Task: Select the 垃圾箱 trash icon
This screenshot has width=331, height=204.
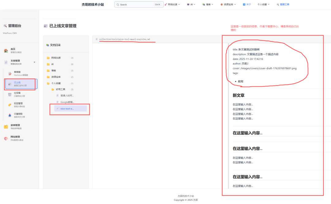Action: tap(10, 95)
